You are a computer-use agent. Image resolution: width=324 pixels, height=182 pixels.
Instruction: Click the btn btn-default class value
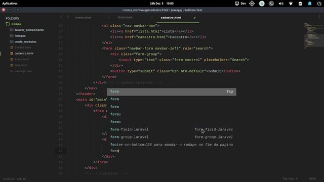(x=188, y=71)
